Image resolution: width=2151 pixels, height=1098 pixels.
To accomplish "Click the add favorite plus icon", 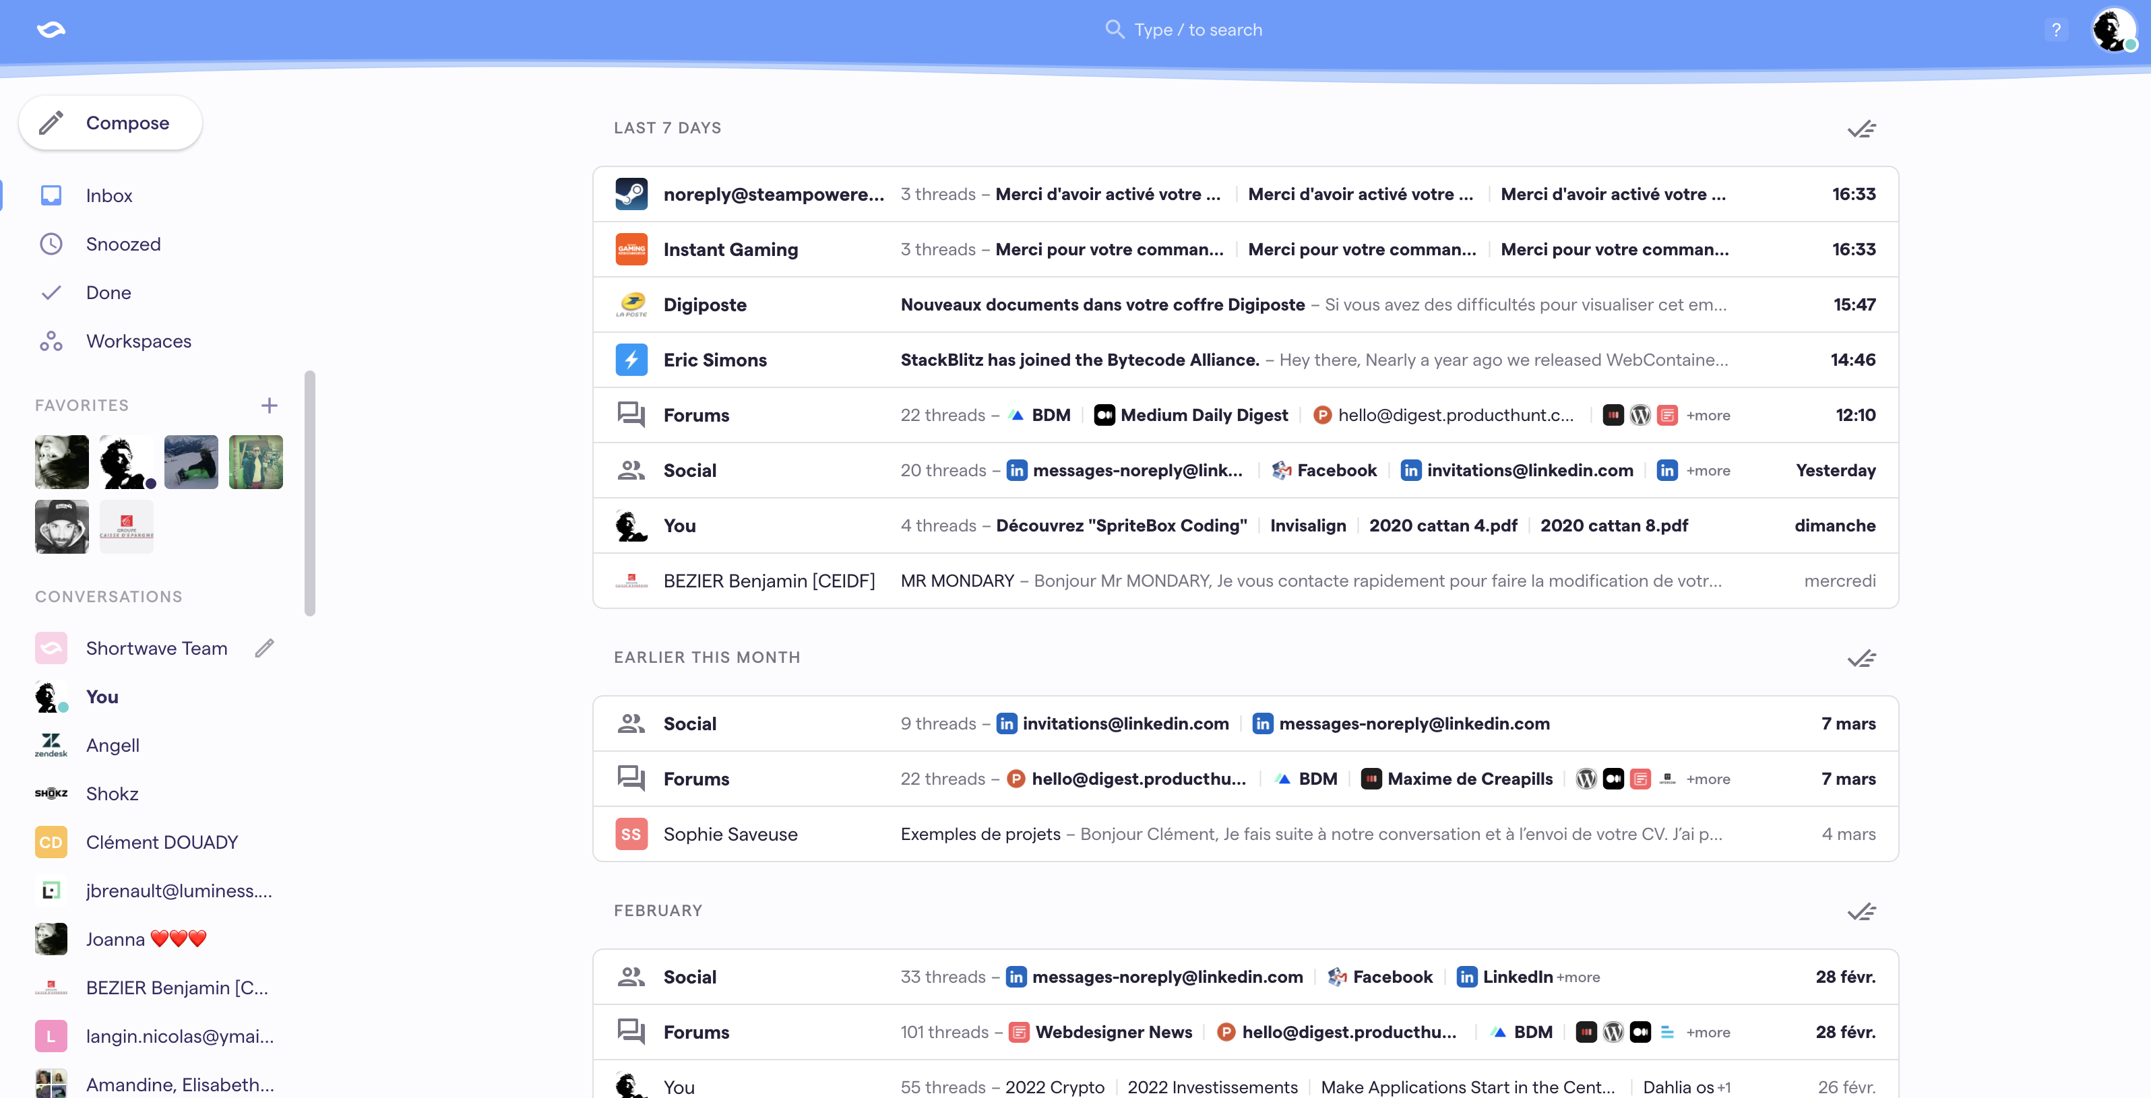I will coord(269,406).
